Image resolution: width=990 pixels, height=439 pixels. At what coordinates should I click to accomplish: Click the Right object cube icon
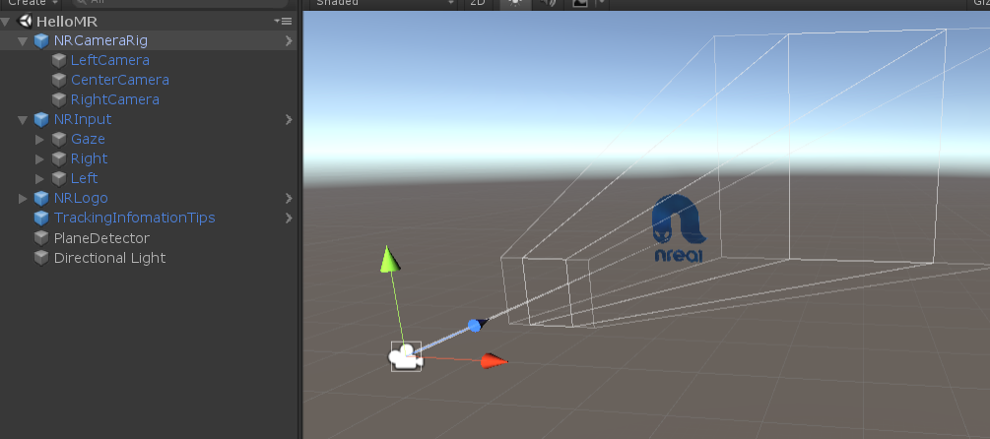[x=59, y=158]
